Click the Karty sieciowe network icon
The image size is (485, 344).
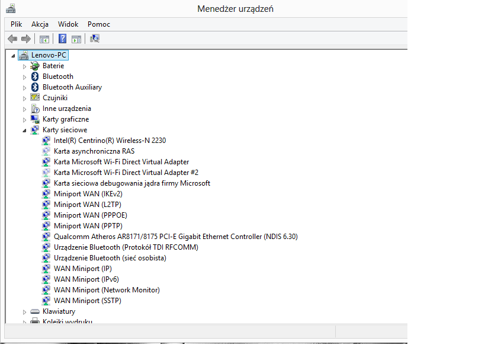coord(35,130)
